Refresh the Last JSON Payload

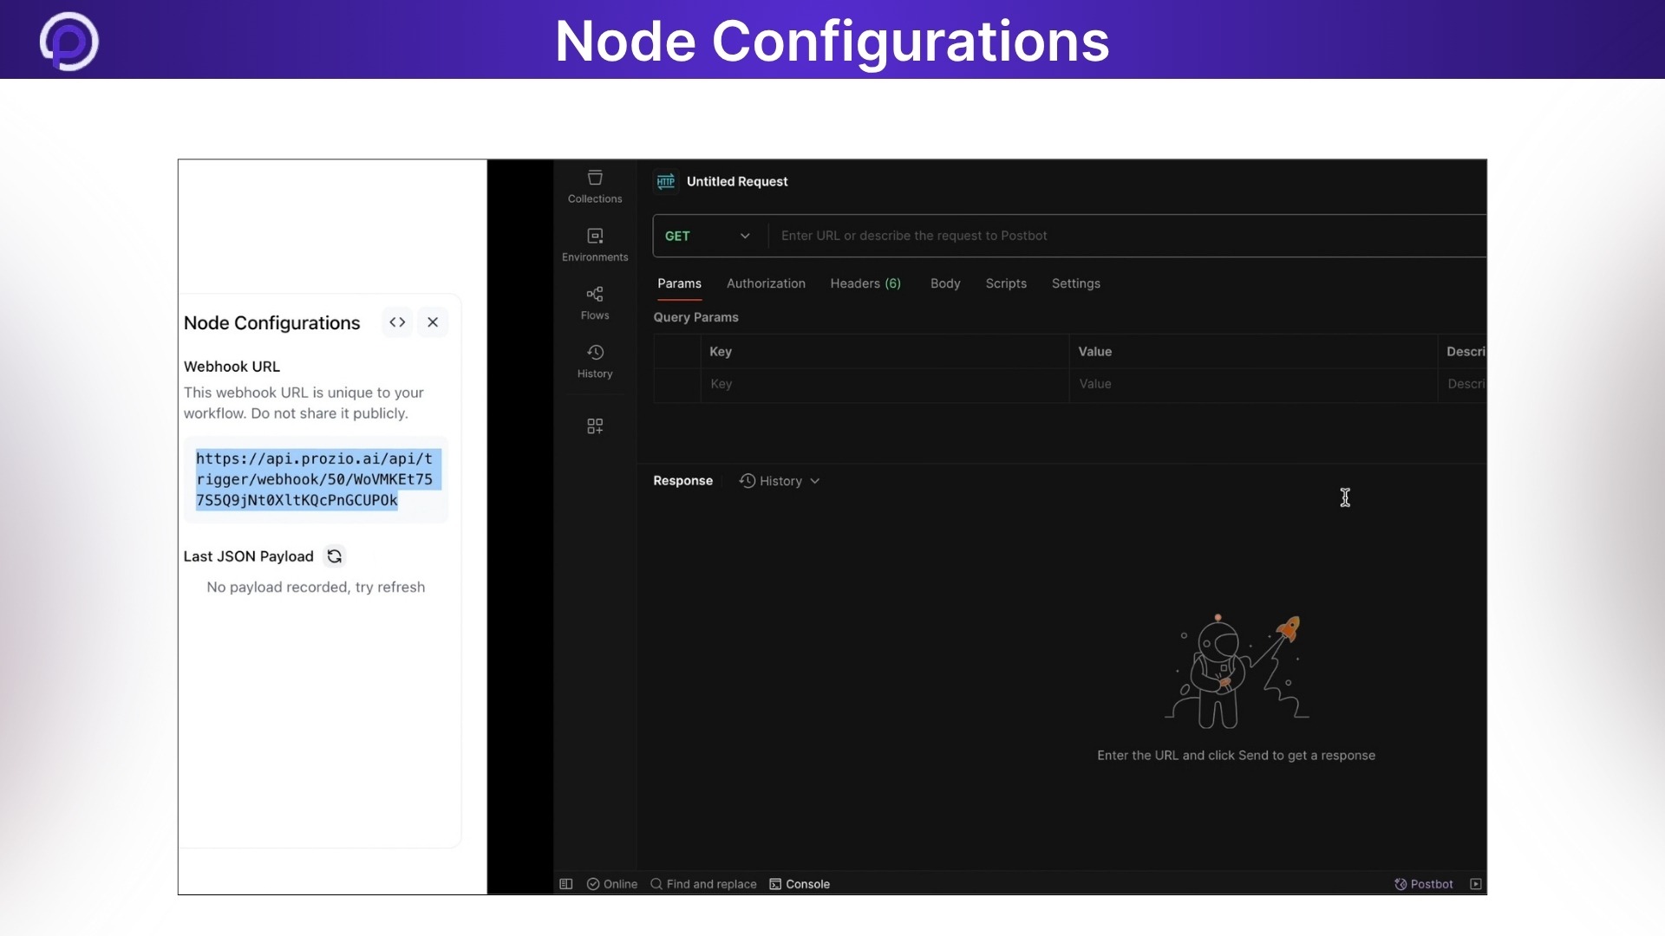coord(334,556)
